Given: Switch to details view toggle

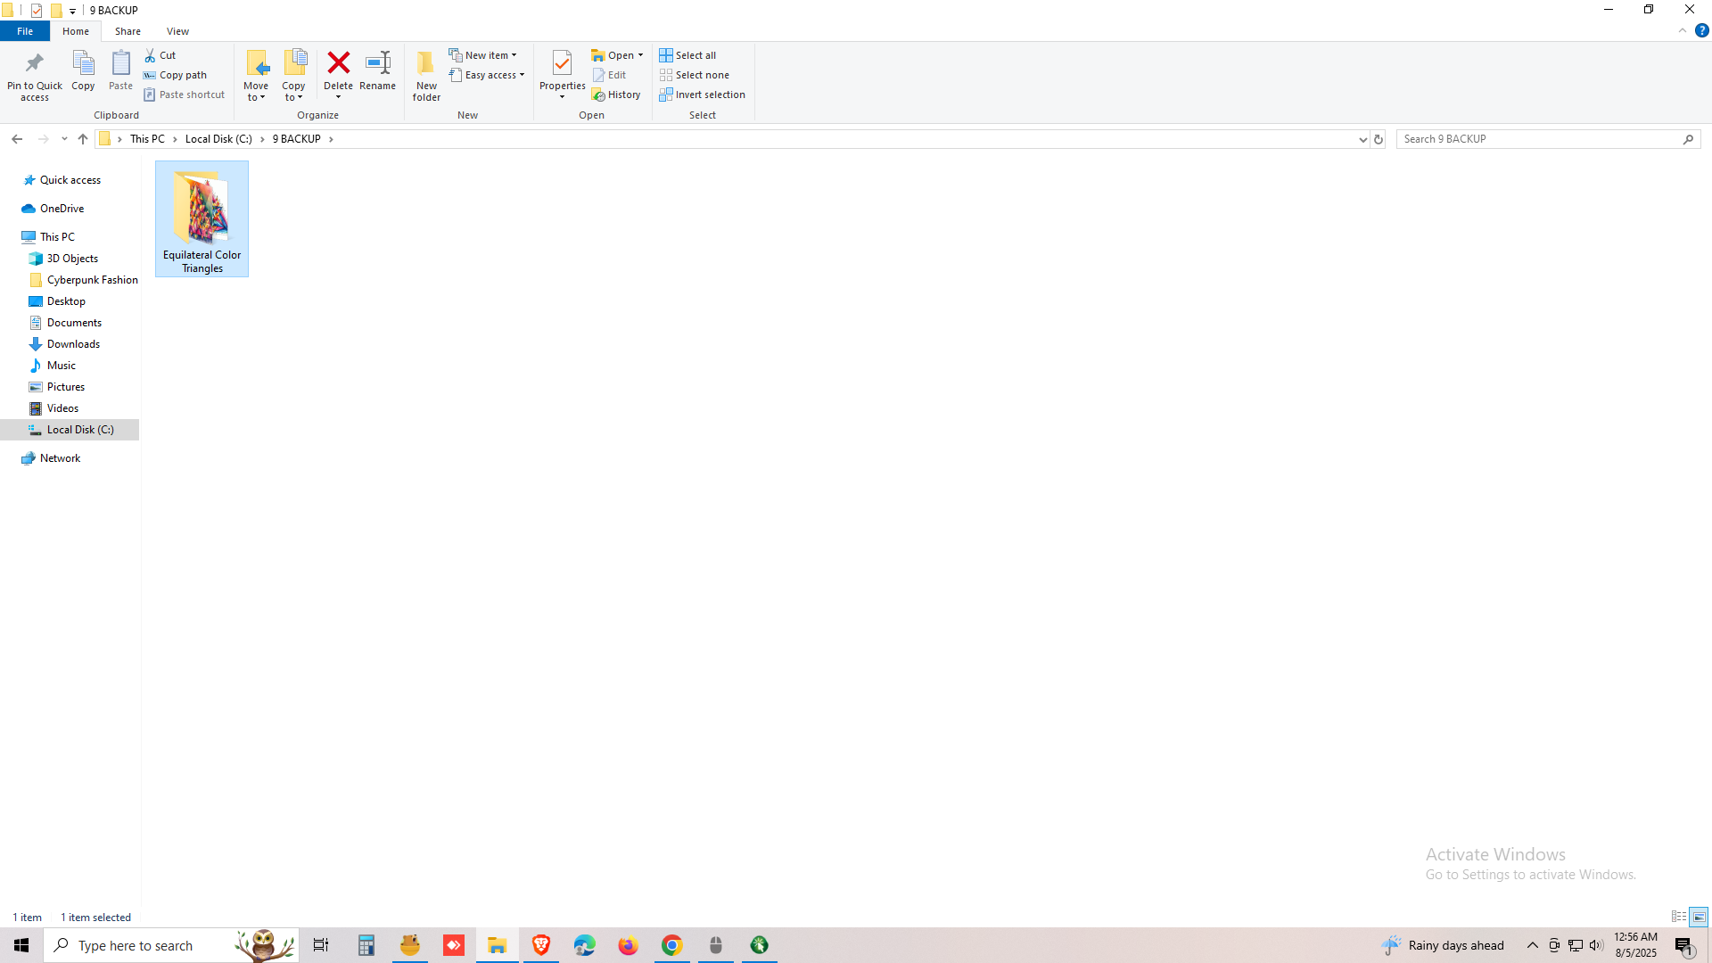Looking at the screenshot, I should pyautogui.click(x=1678, y=917).
